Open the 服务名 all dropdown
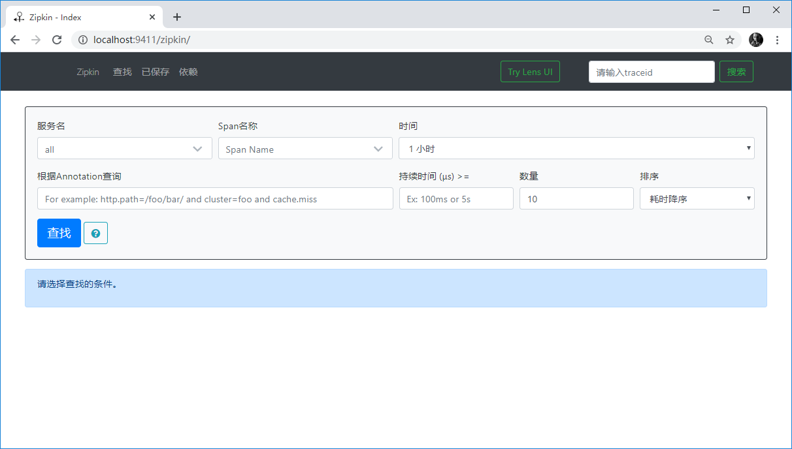The image size is (792, 449). click(x=124, y=148)
